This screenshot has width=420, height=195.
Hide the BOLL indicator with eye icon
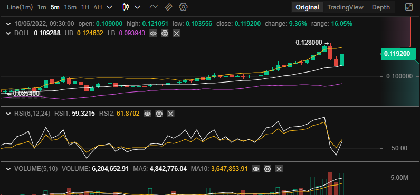point(153,33)
